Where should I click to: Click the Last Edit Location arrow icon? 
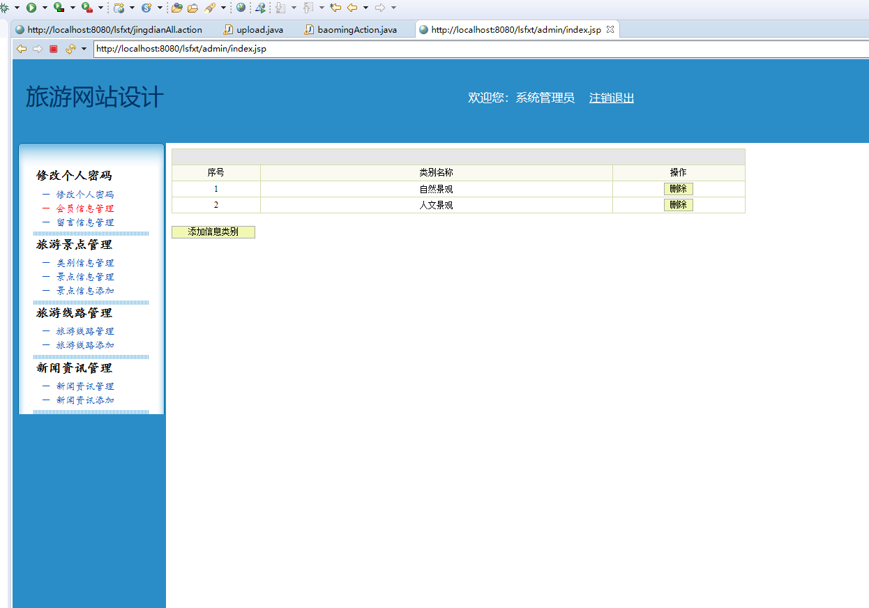point(335,8)
